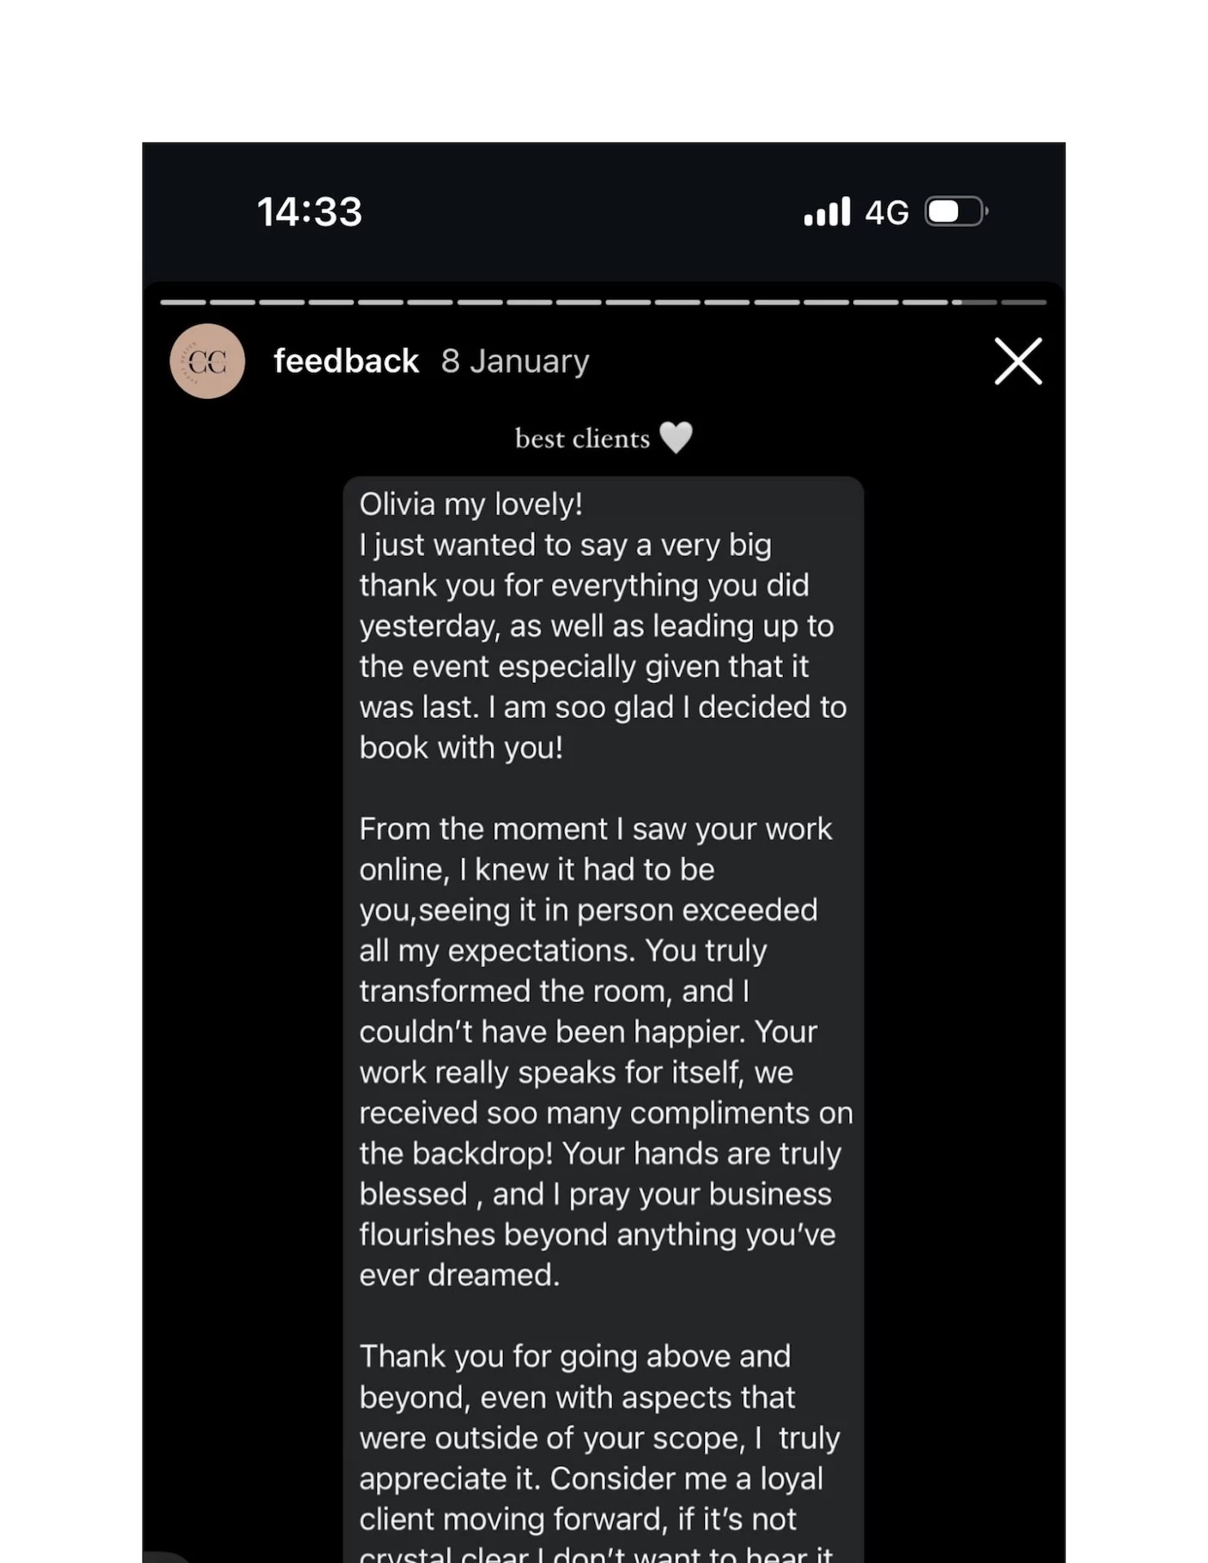Viewport: 1208px width, 1563px height.
Task: Tap the partially filled progress segment
Action: (974, 302)
